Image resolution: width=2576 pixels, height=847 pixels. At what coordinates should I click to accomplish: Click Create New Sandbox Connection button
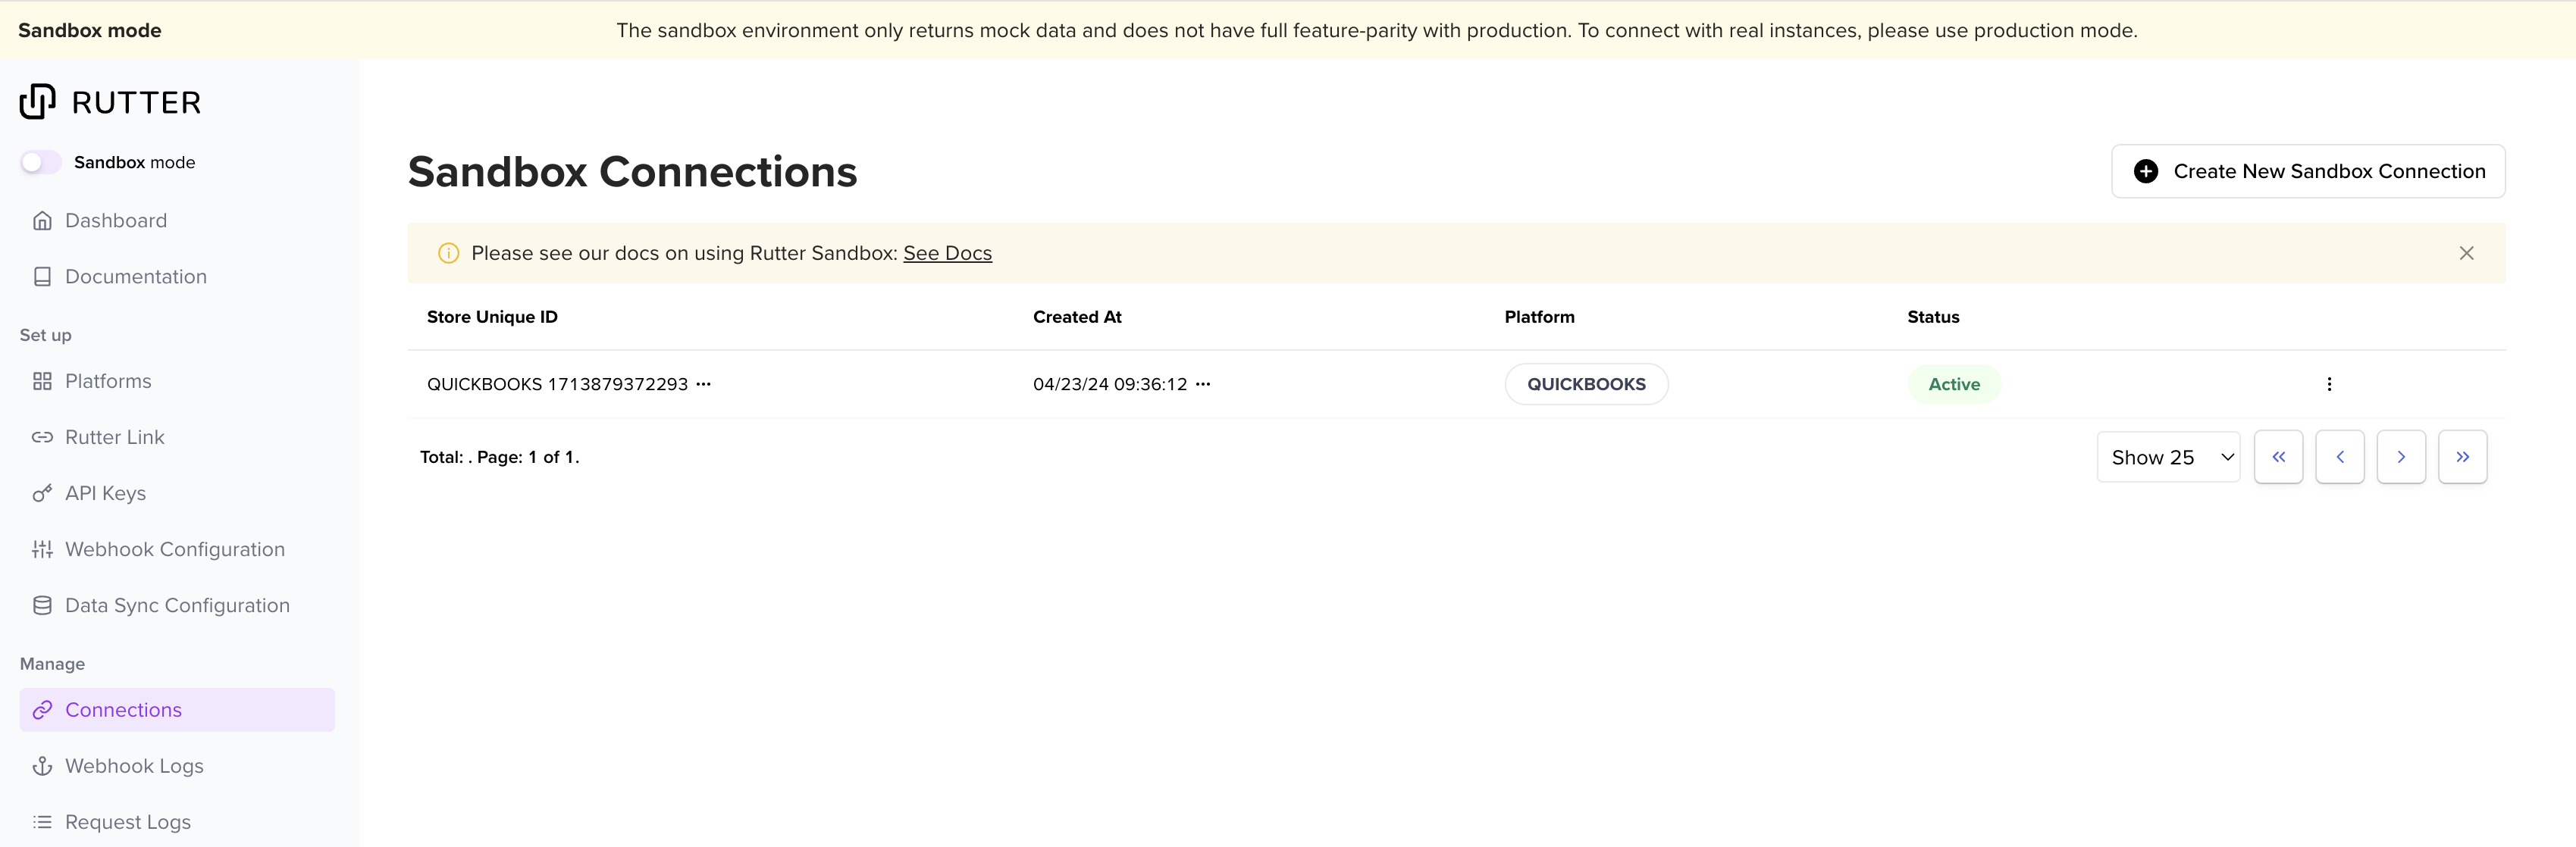pyautogui.click(x=2308, y=172)
